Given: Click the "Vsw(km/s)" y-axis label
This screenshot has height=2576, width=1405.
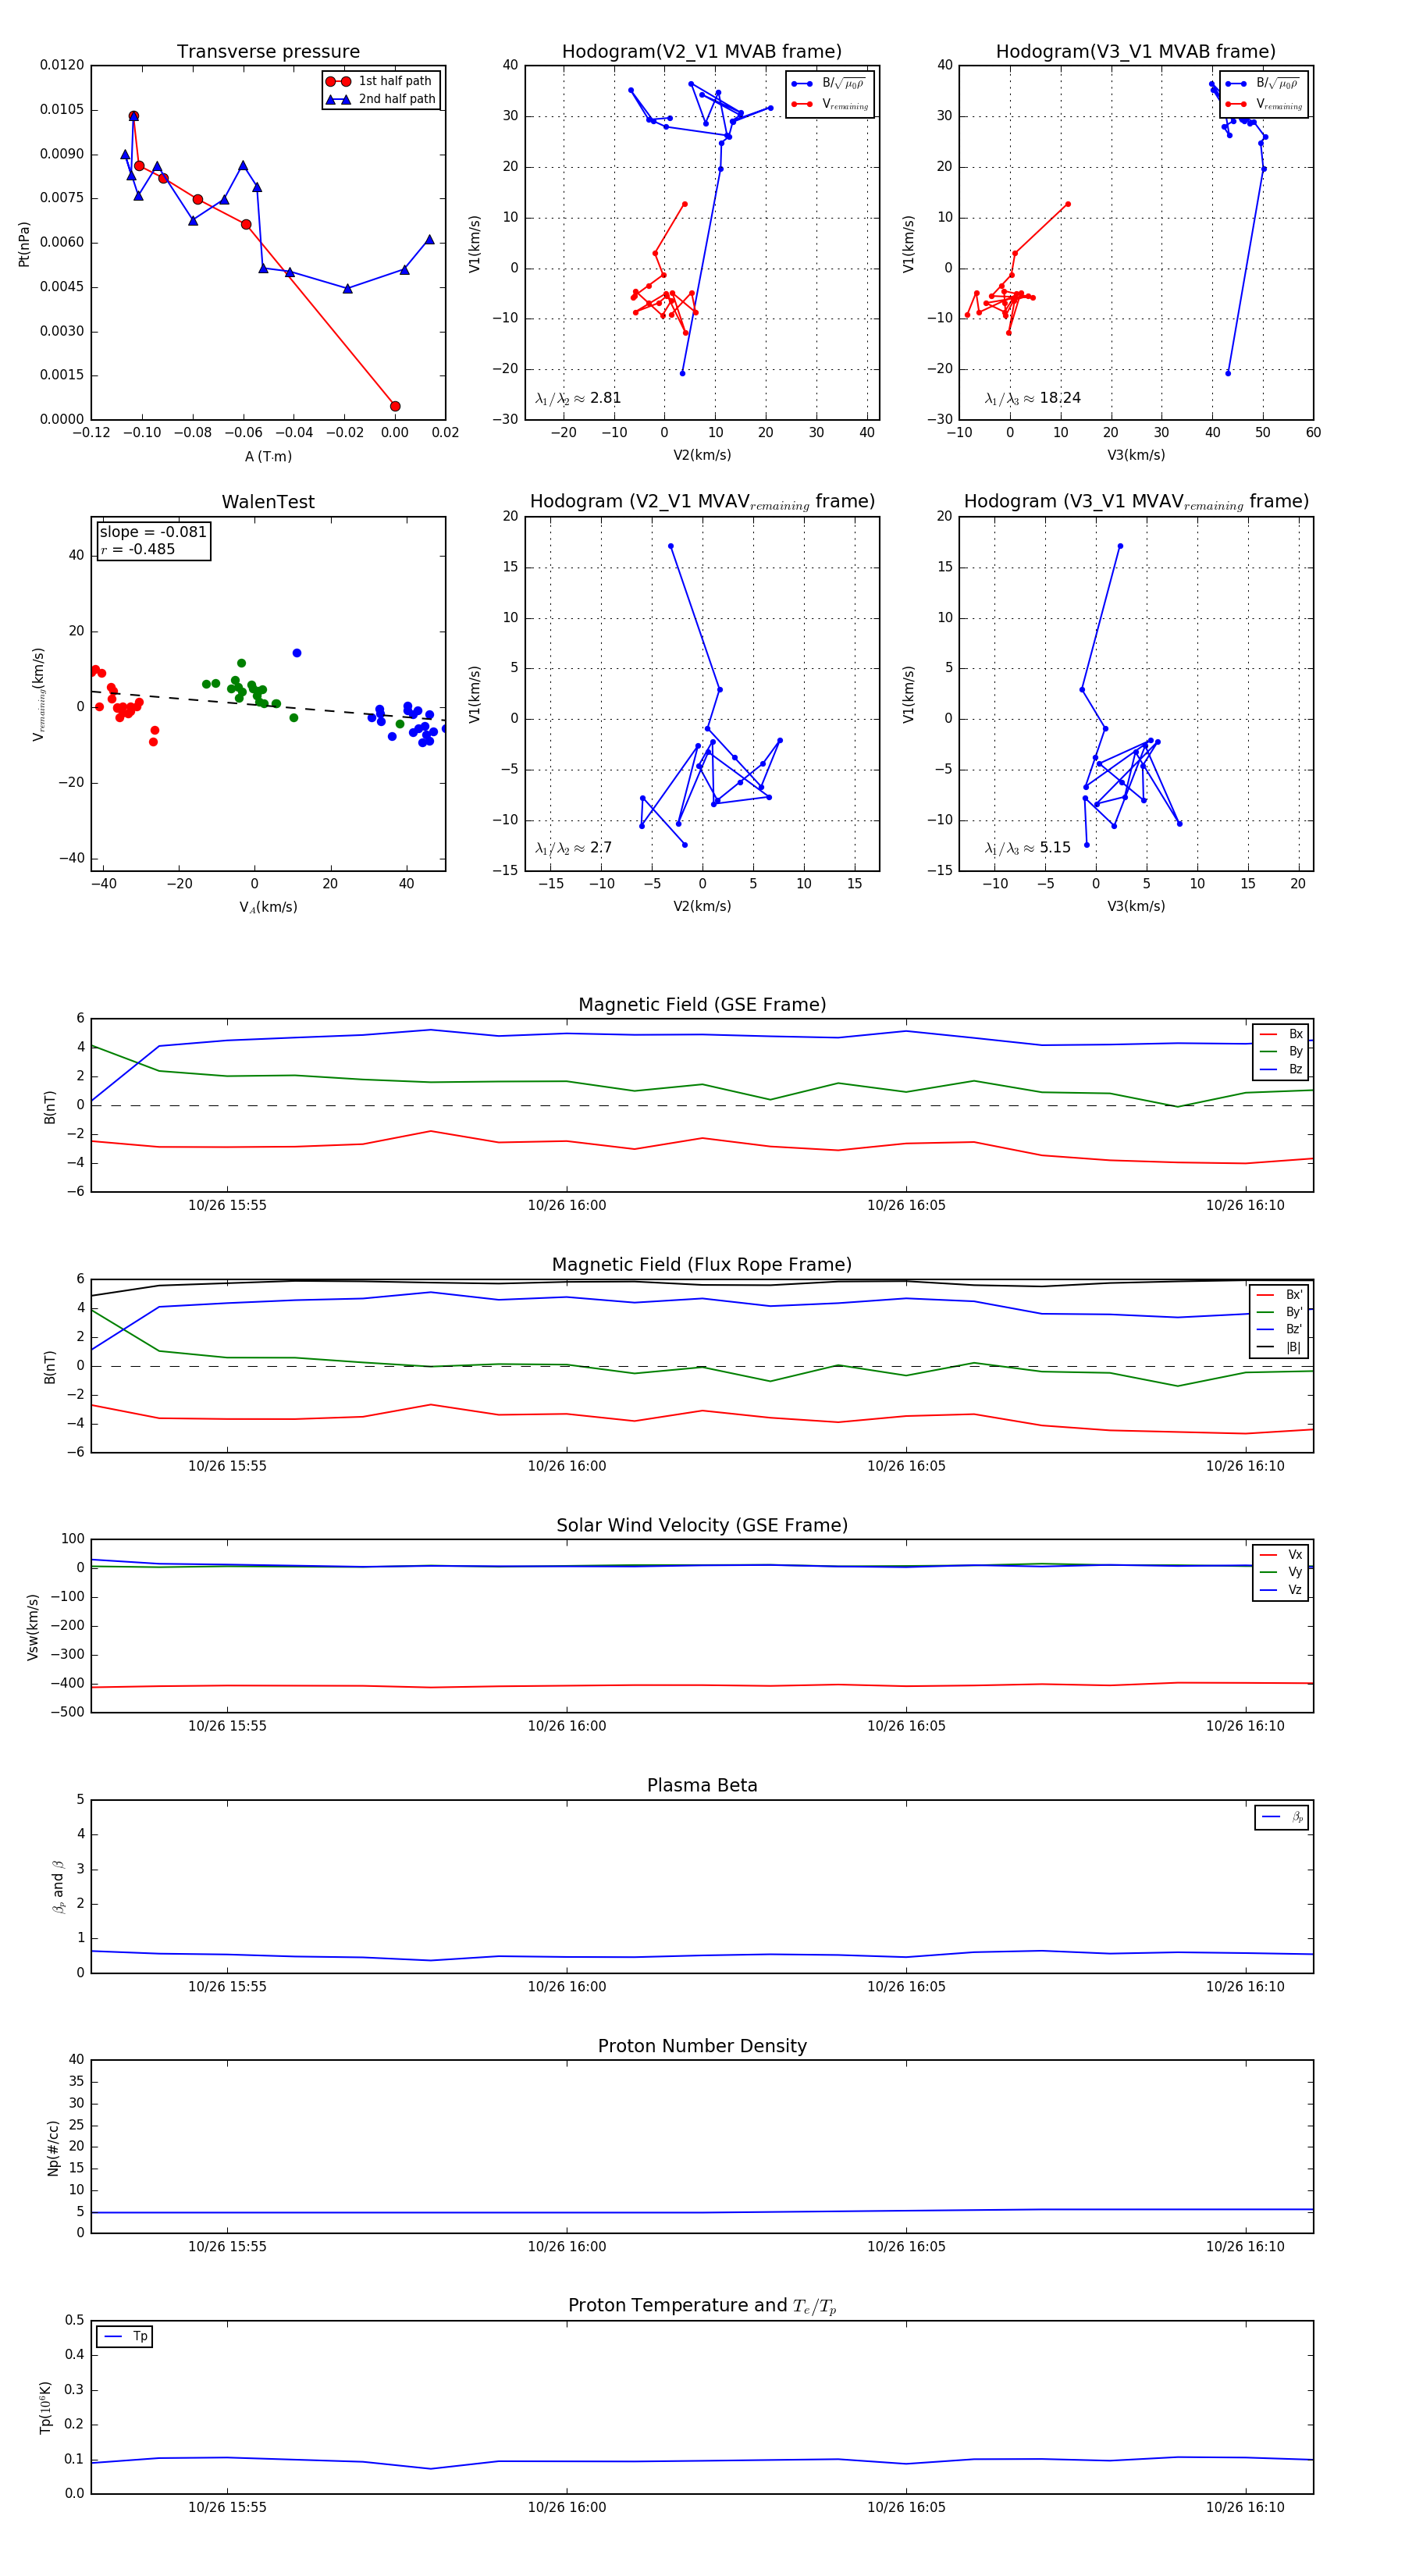Looking at the screenshot, I should (33, 1627).
